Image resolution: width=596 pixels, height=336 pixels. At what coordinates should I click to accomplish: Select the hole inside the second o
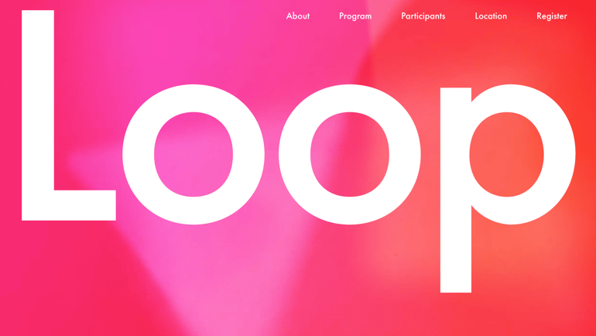coord(350,155)
